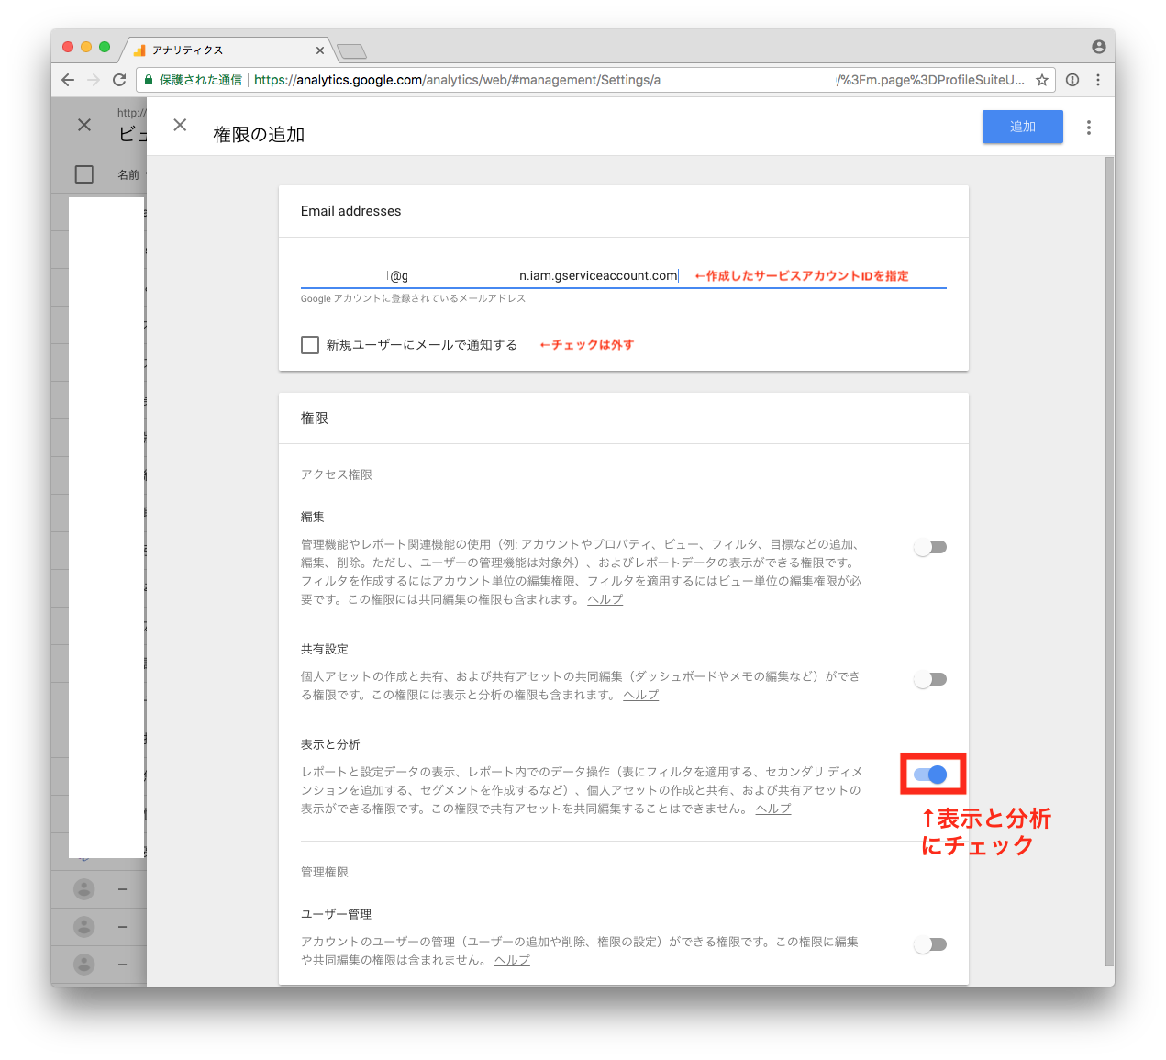
Task: Click the browser profile avatar icon
Action: tap(1098, 45)
